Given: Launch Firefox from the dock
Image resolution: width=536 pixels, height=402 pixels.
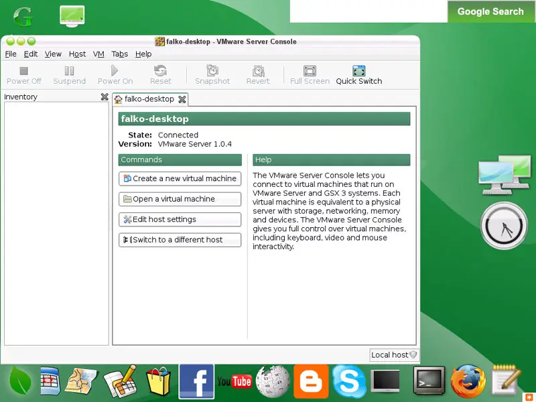Looking at the screenshot, I should coord(468,381).
